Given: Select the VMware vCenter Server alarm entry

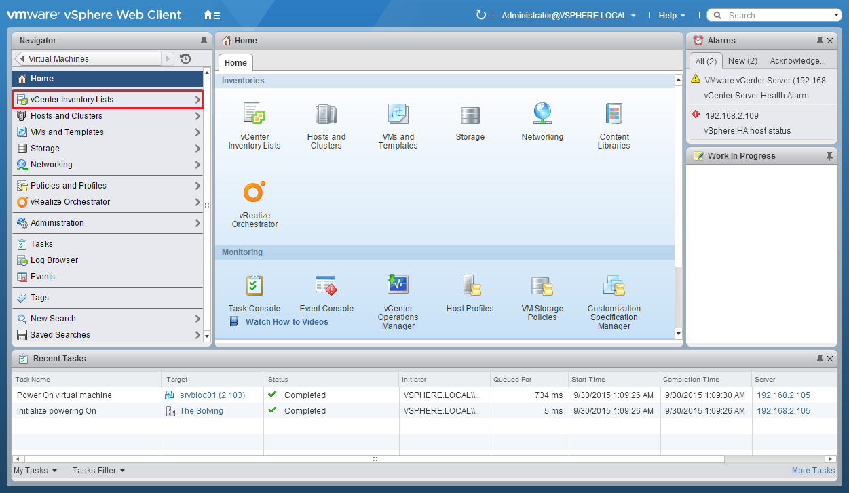Looking at the screenshot, I should tap(761, 87).
